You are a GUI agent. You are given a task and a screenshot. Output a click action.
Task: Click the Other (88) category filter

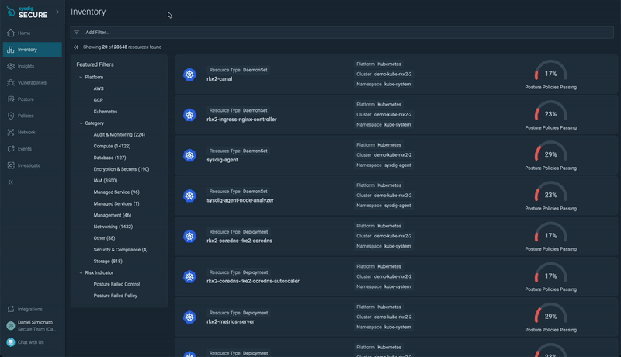pyautogui.click(x=104, y=238)
